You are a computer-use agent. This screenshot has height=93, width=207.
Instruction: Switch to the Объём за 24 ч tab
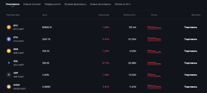tap(122, 4)
